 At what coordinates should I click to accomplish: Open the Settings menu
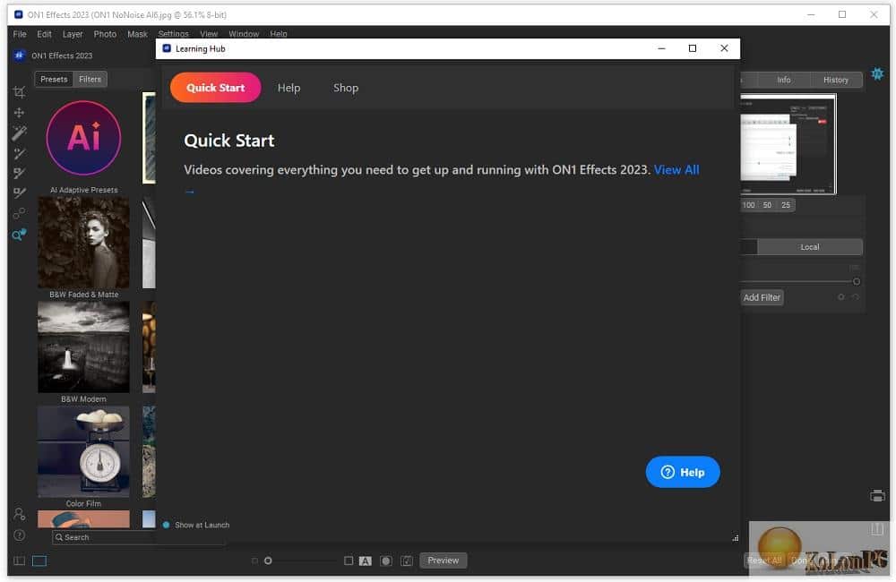[173, 34]
